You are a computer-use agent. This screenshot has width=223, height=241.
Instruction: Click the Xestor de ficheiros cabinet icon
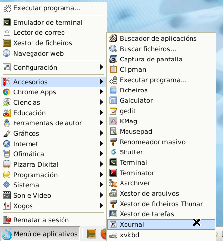tap(7, 43)
